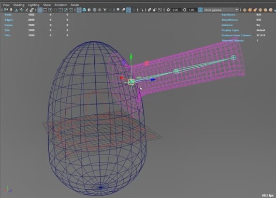The width and height of the screenshot is (276, 198).
Task: Click the red X-axis manipulator handle
Action: [x=122, y=78]
